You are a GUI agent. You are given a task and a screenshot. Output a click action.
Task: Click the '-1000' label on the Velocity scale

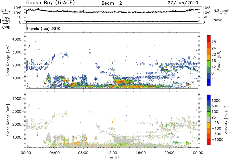tap(218, 139)
